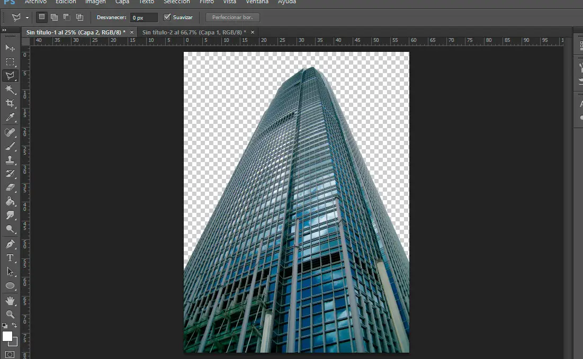Select the Magic Wand tool
The height and width of the screenshot is (359, 583).
(x=10, y=89)
